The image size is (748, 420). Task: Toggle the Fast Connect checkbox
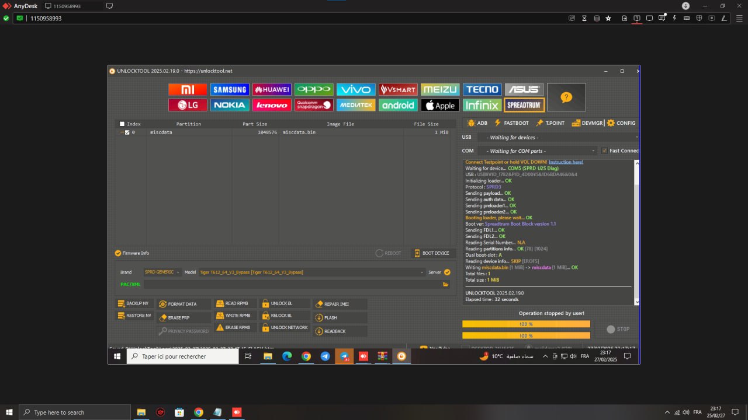[605, 150]
